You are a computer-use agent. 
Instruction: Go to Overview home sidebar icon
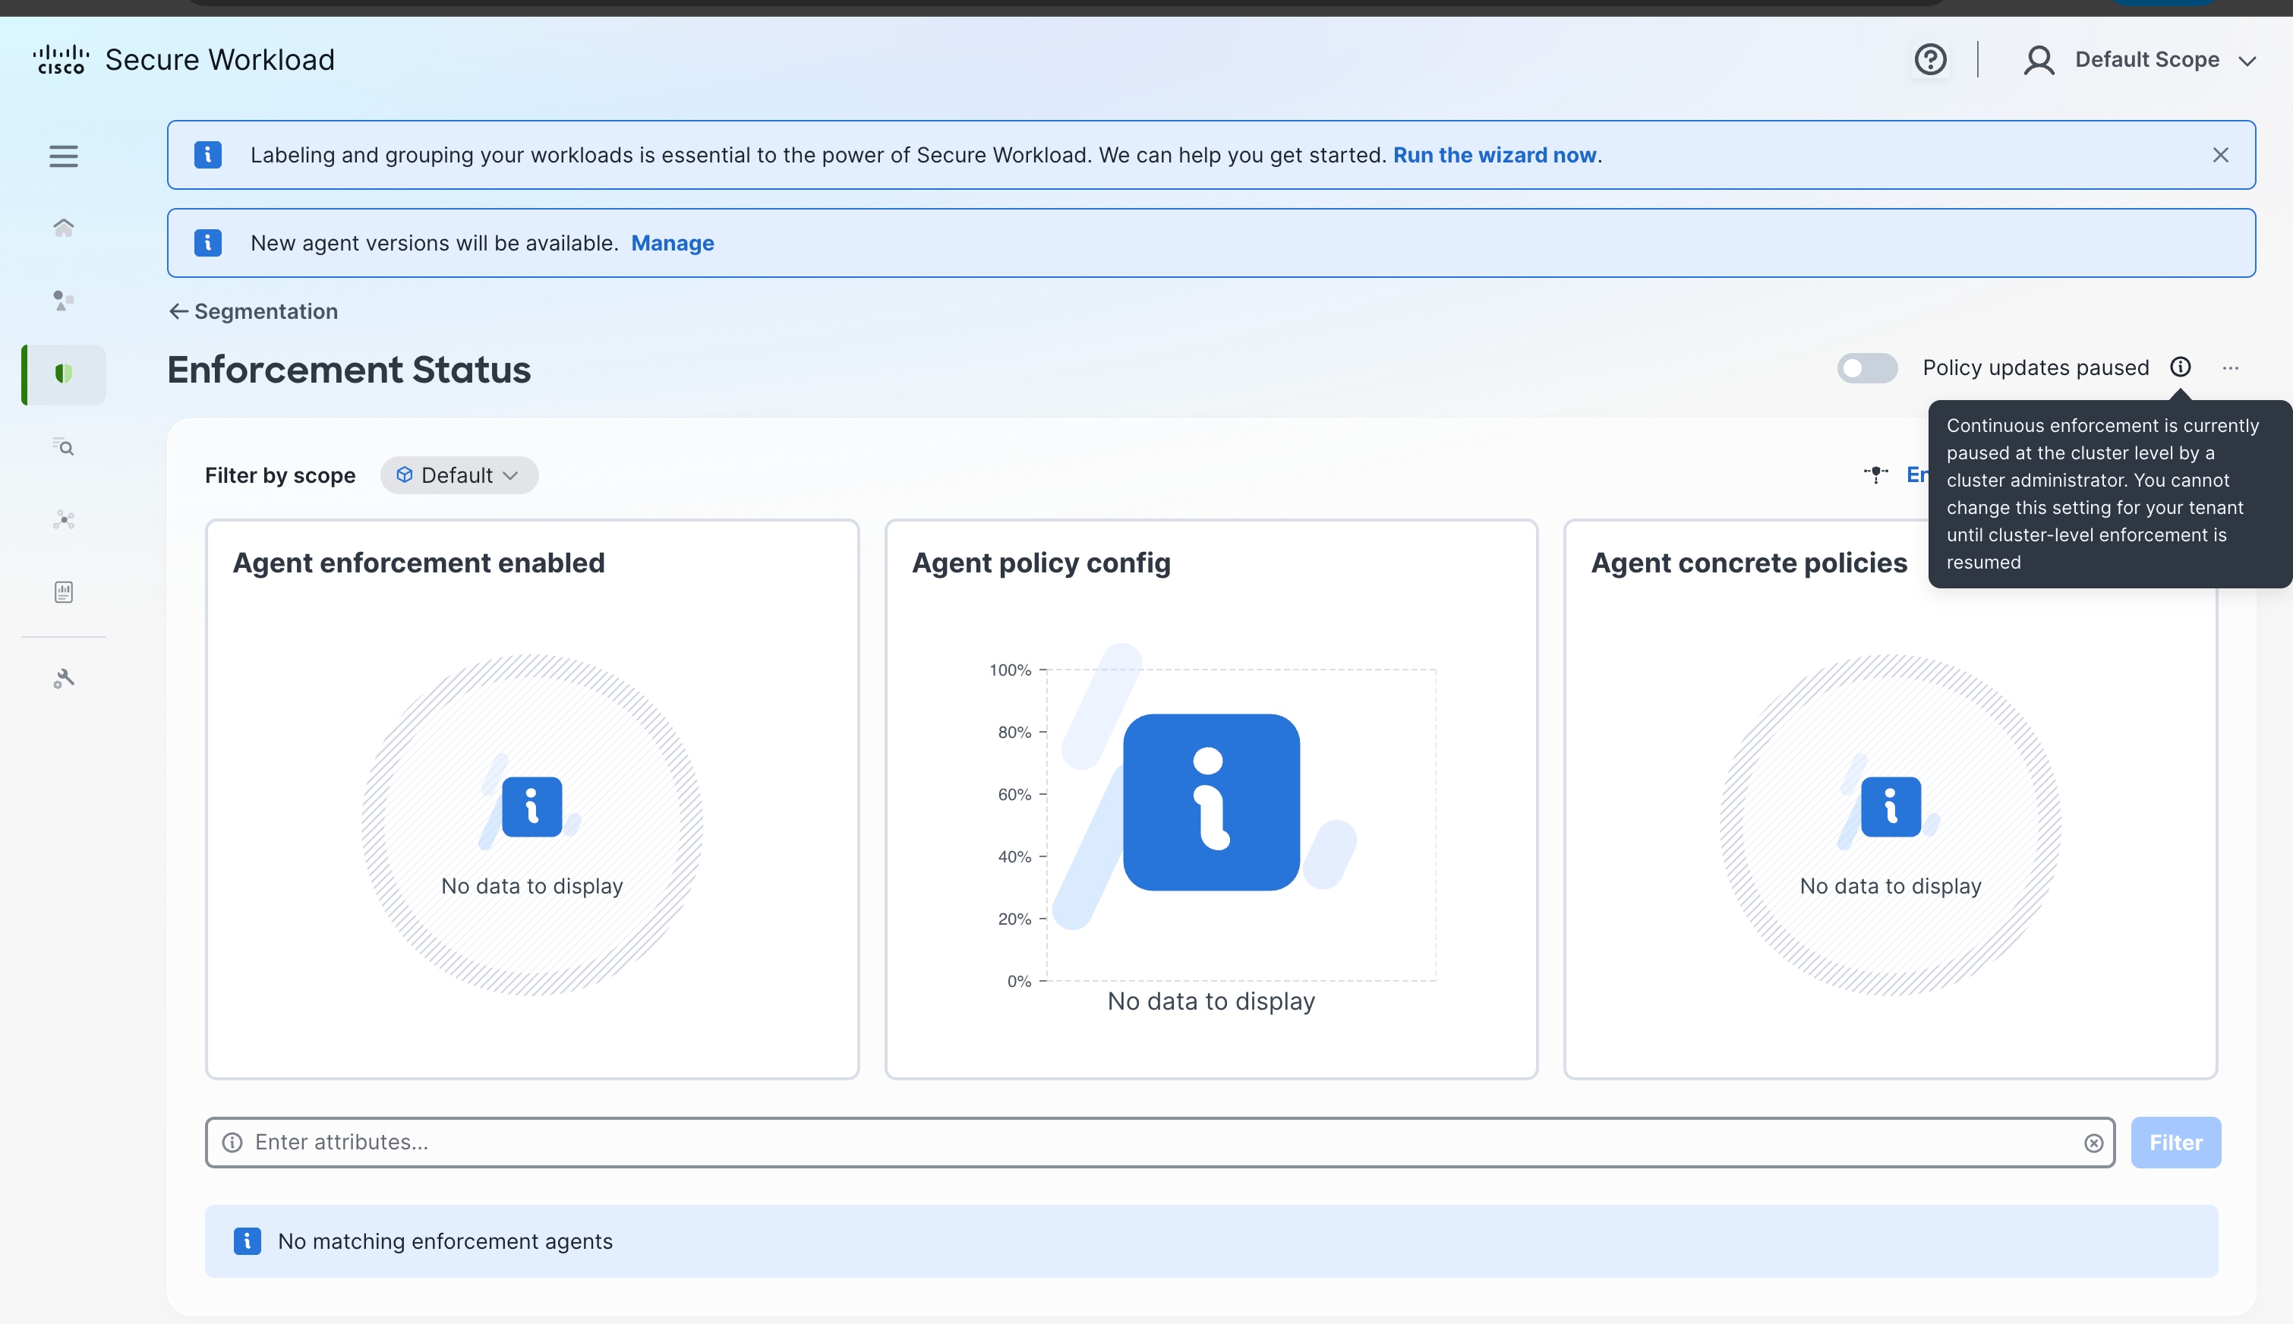[x=63, y=227]
